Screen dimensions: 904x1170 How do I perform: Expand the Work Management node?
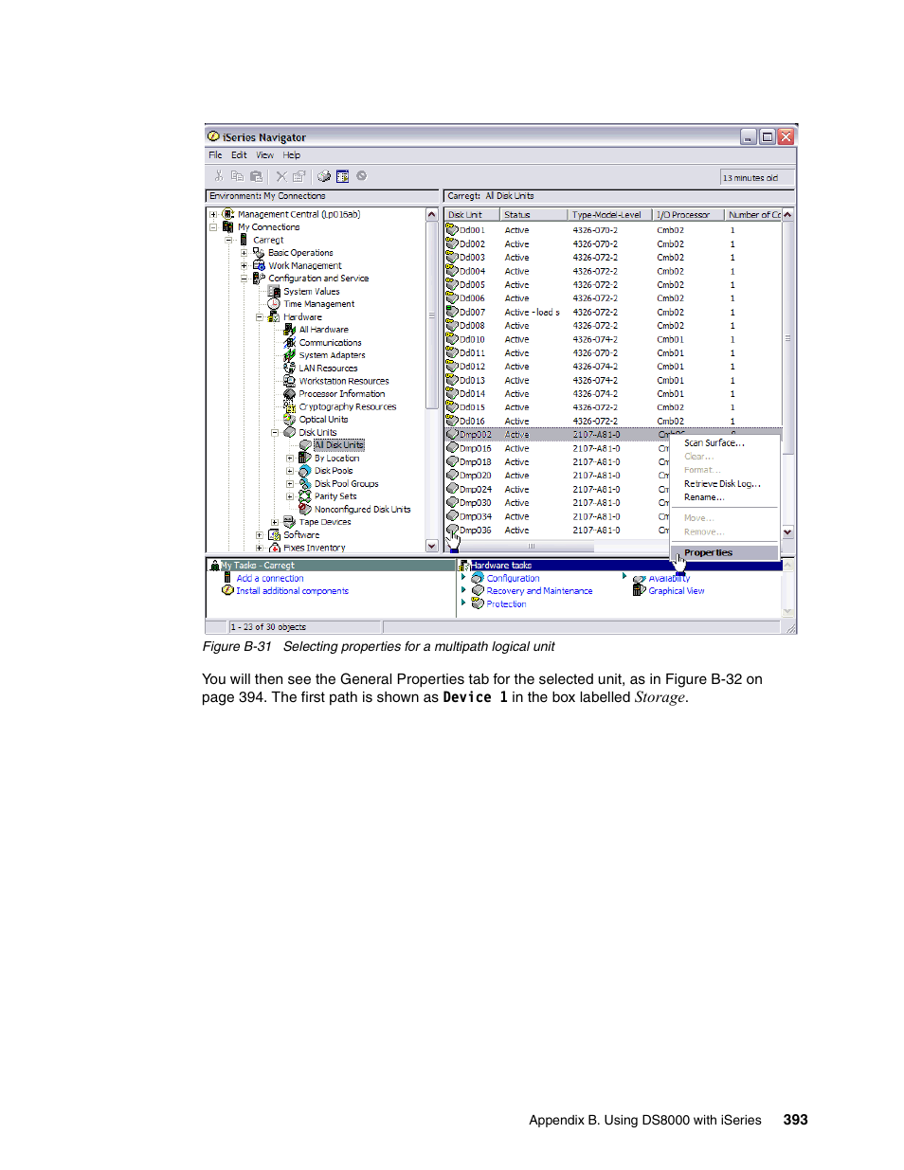coord(244,266)
